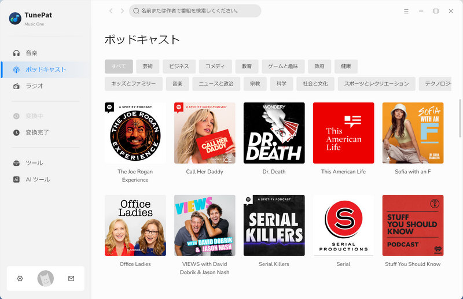Open the 変換完了 clock icon
The width and height of the screenshot is (463, 299).
(17, 132)
